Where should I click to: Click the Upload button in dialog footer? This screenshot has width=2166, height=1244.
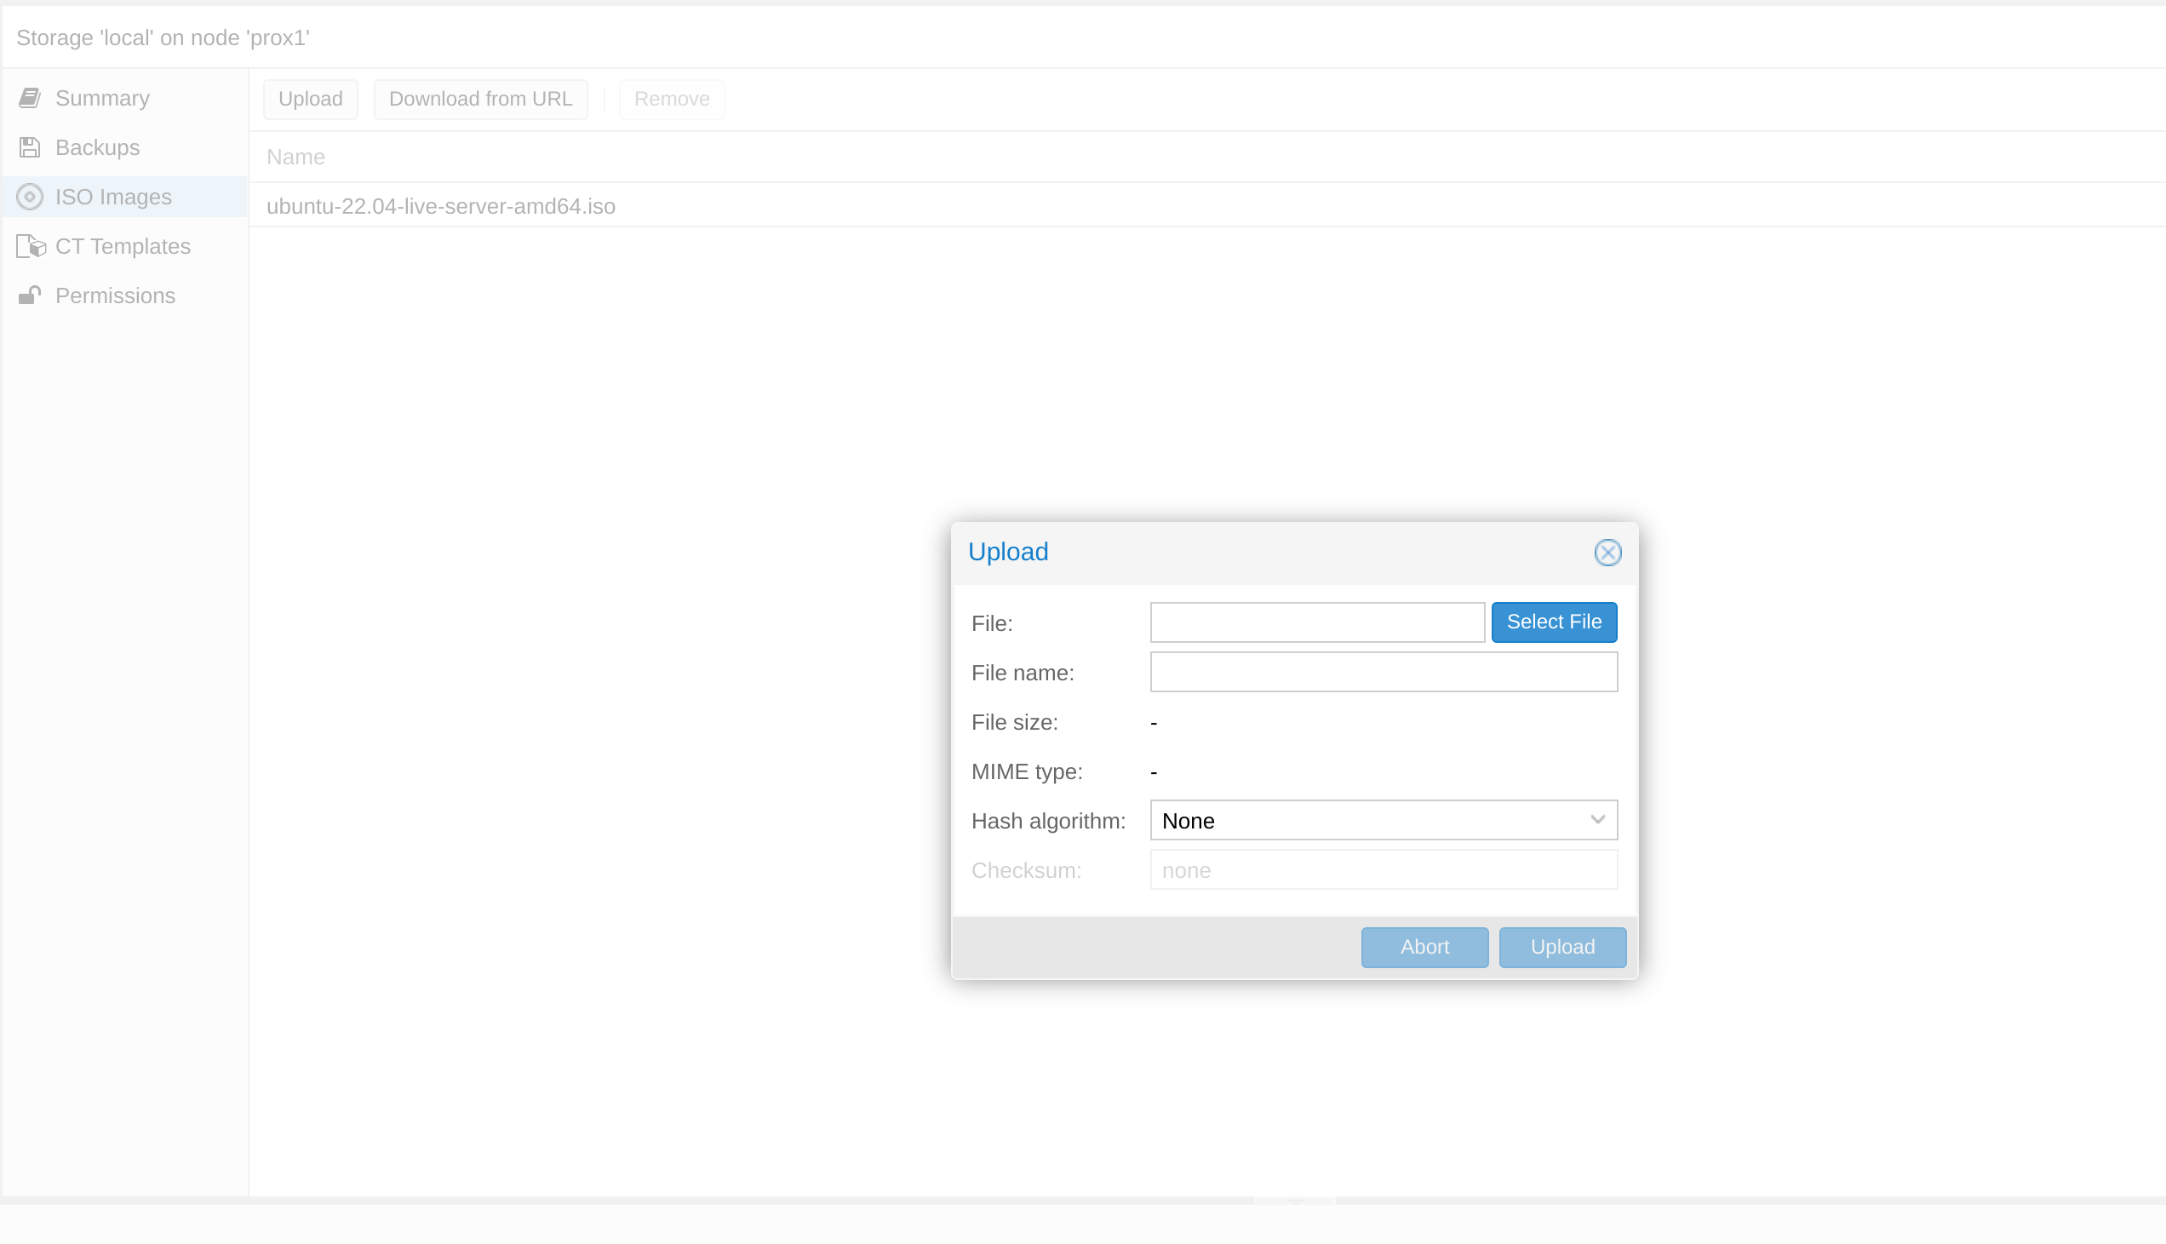pos(1562,947)
